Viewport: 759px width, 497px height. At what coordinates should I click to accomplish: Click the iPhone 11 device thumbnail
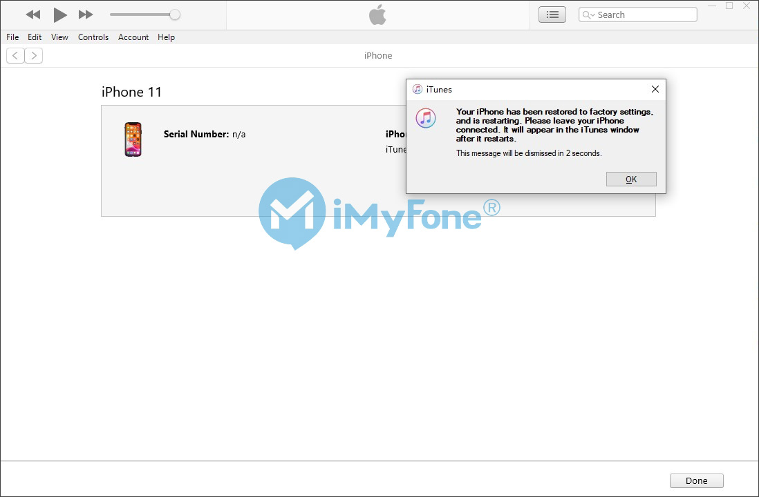133,139
